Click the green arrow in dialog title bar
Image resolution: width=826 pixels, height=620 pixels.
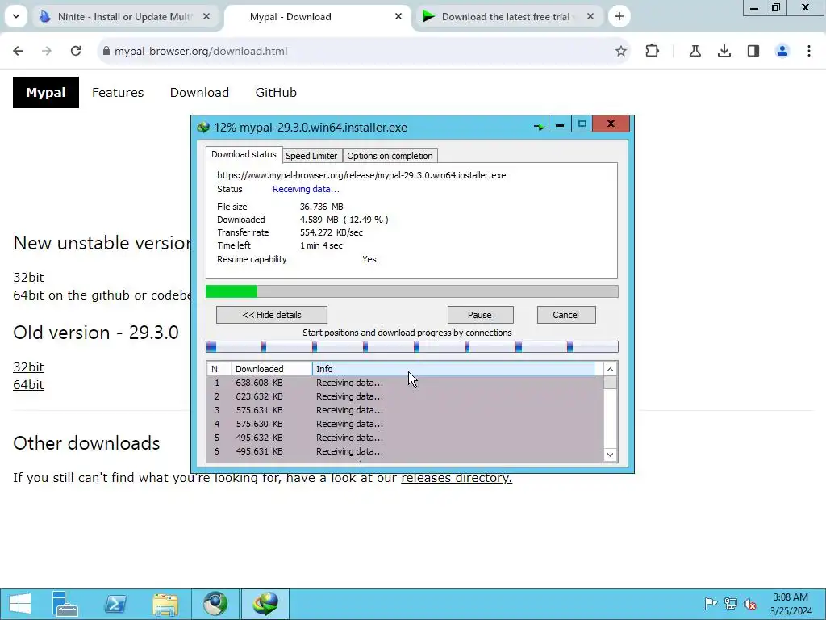[x=539, y=127]
